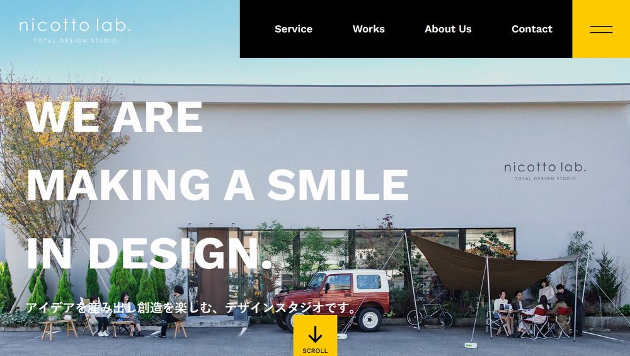Click the MAKING A SMILE headline
This screenshot has width=630, height=356.
coord(217,185)
